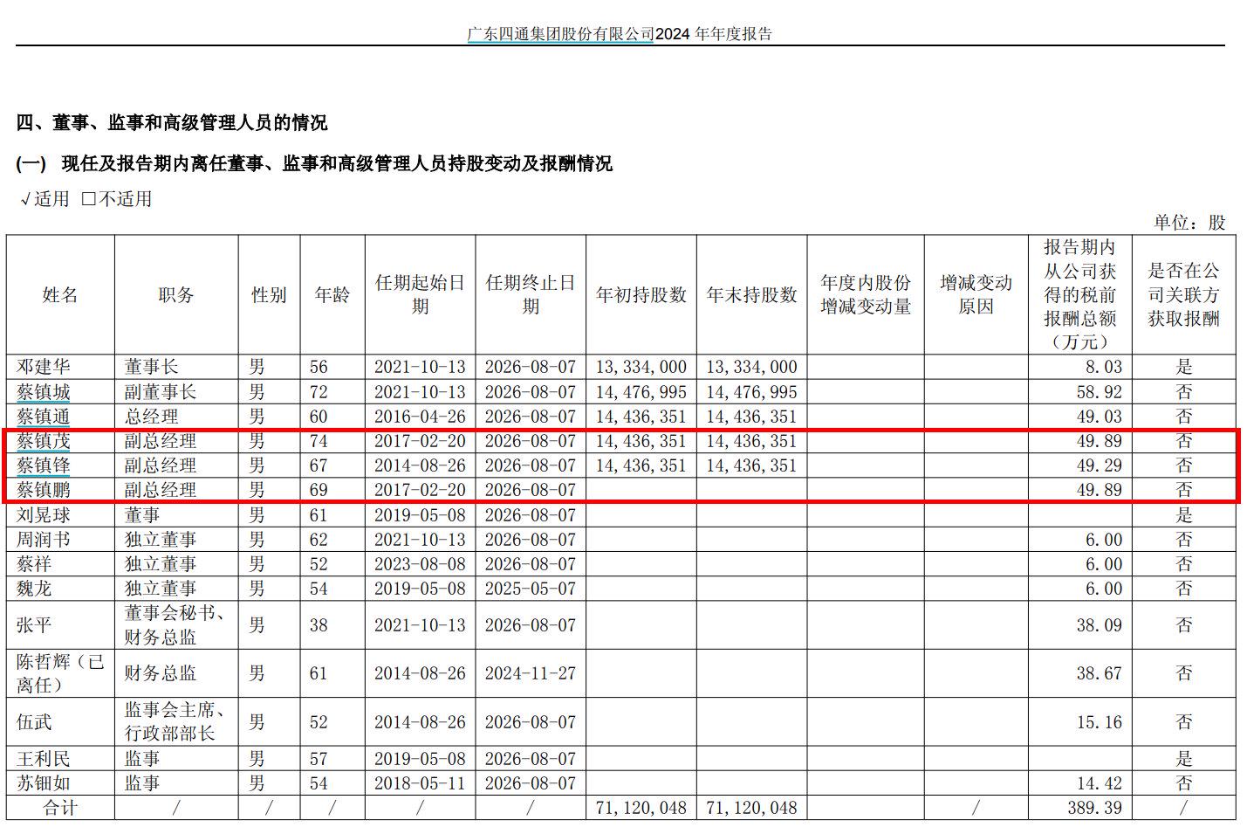Click the underlined company name in page header
This screenshot has height=834, width=1247.
[560, 34]
